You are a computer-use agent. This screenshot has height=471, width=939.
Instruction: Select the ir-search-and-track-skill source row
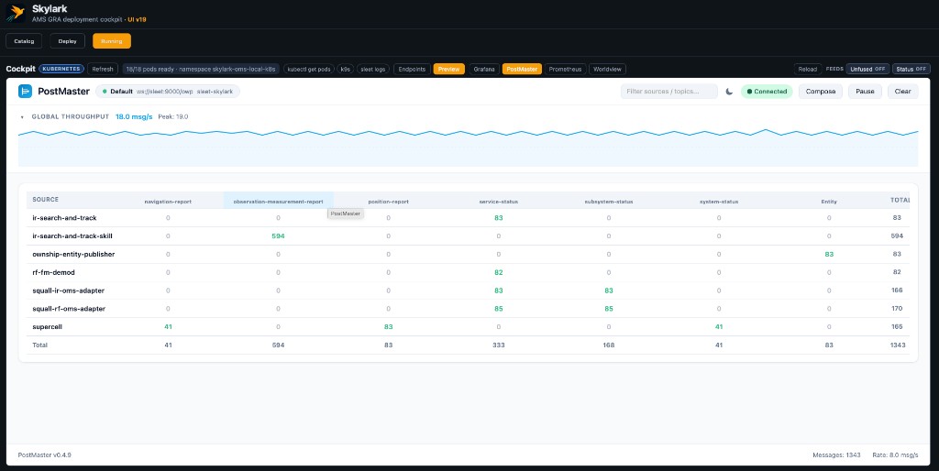point(468,236)
